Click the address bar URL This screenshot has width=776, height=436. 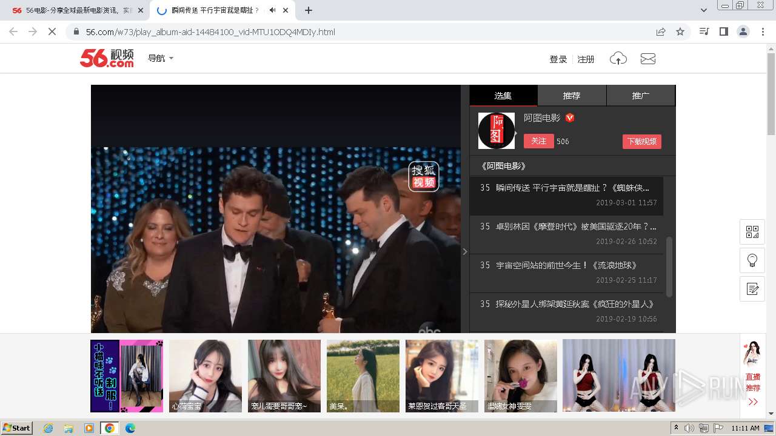(x=210, y=32)
